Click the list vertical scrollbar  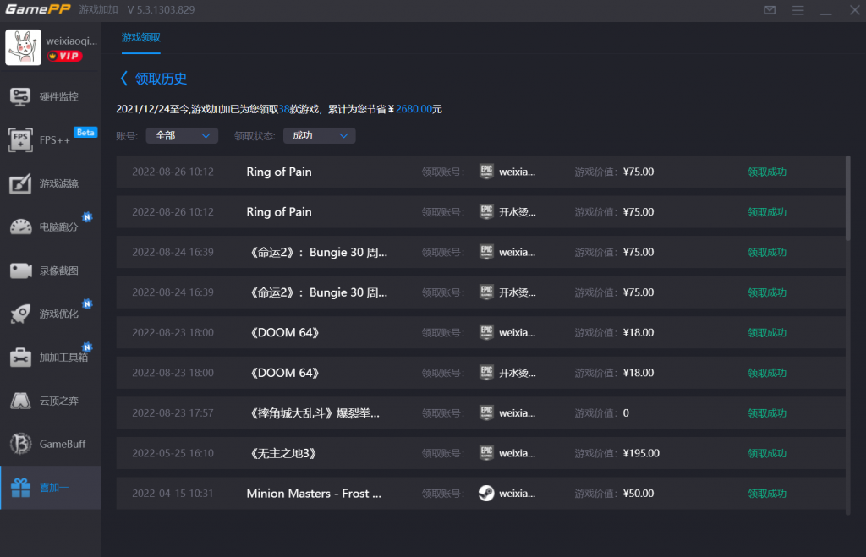(847, 199)
